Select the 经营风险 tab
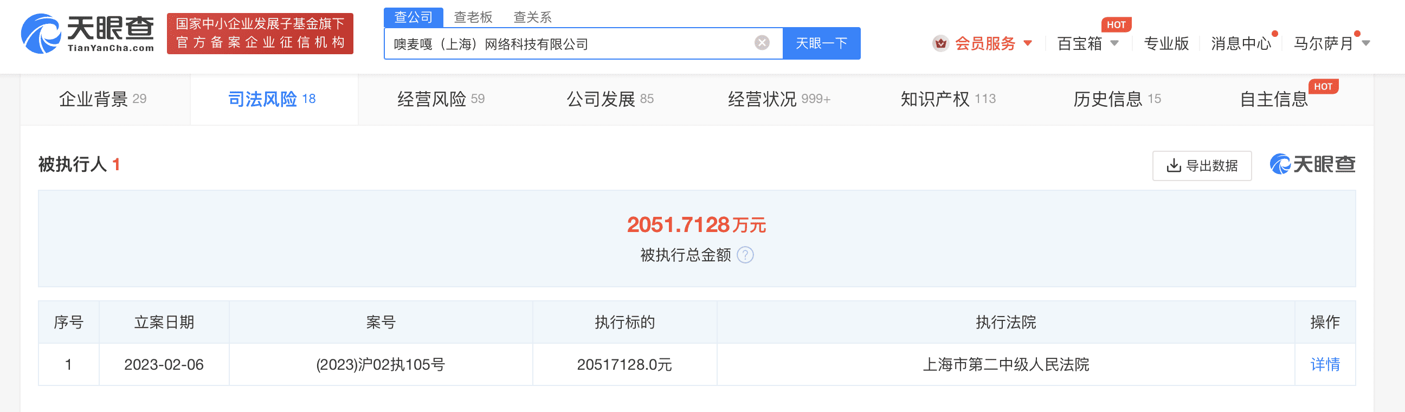This screenshot has height=412, width=1405. point(441,99)
